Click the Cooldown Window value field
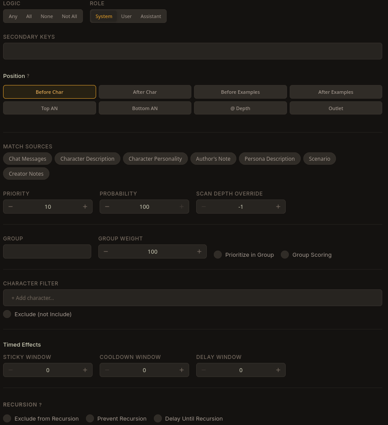The width and height of the screenshot is (388, 425). coord(144,370)
